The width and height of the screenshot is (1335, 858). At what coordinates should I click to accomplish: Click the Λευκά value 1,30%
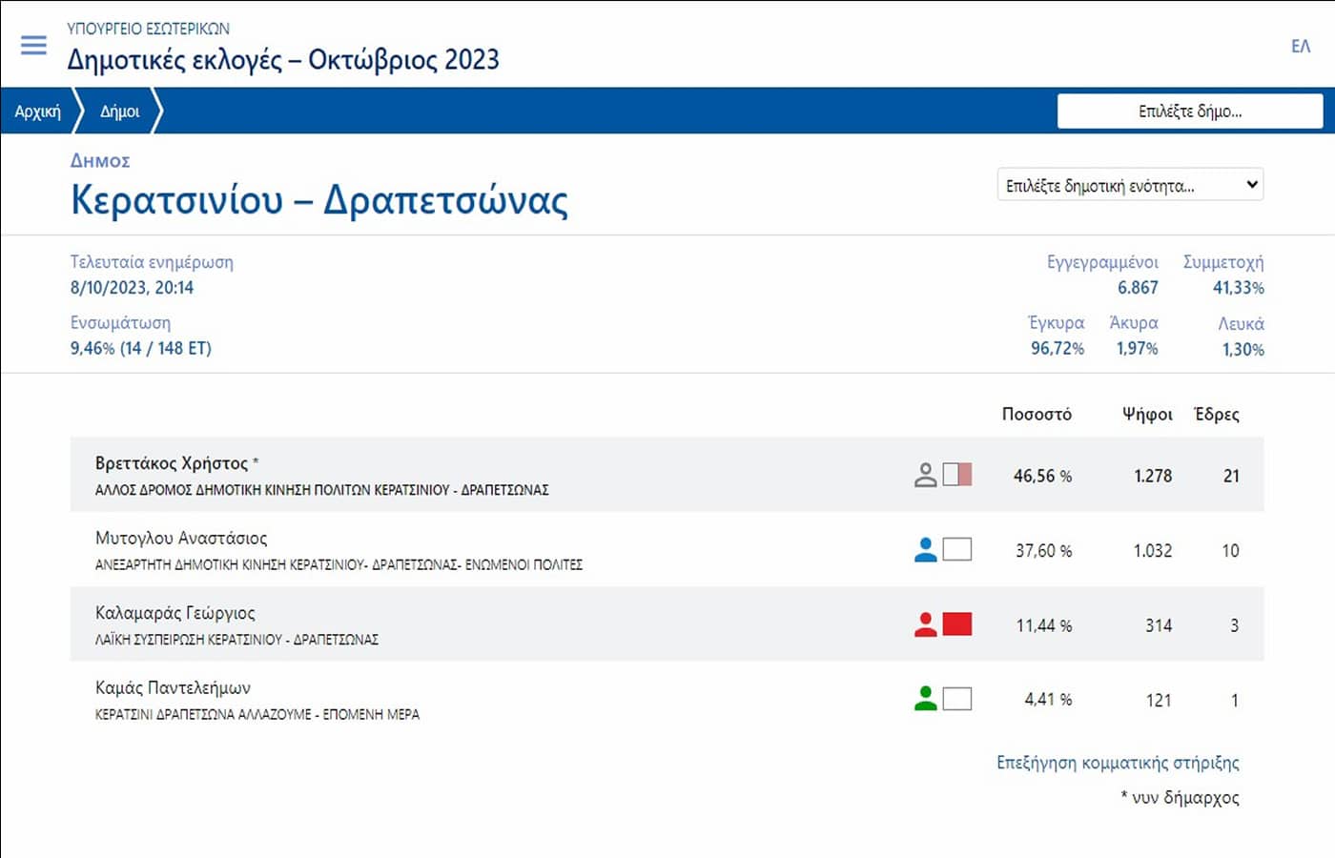[x=1243, y=350]
